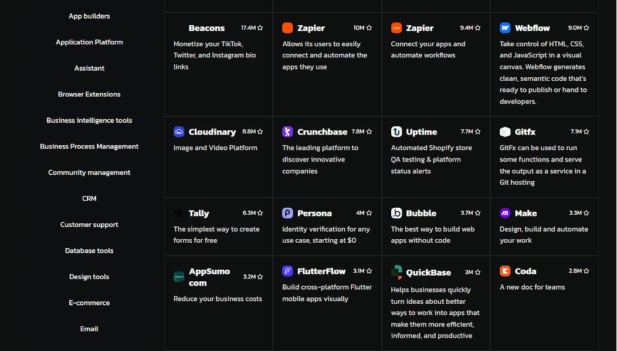The width and height of the screenshot is (617, 351).
Task: Star the Uptime listing
Action: click(x=478, y=131)
